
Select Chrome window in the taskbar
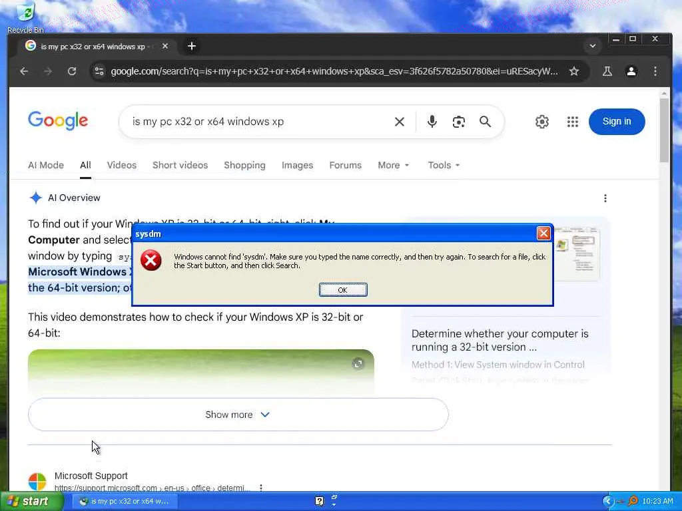pyautogui.click(x=125, y=502)
